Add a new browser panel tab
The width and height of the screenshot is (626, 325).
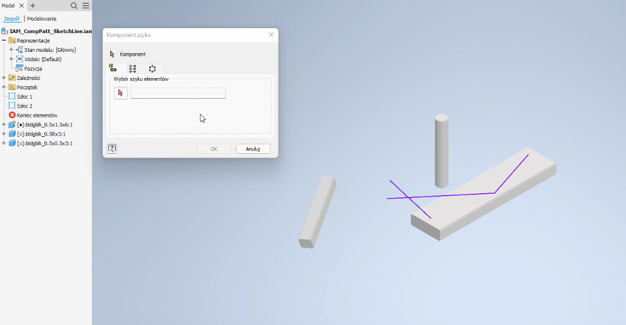coord(33,6)
